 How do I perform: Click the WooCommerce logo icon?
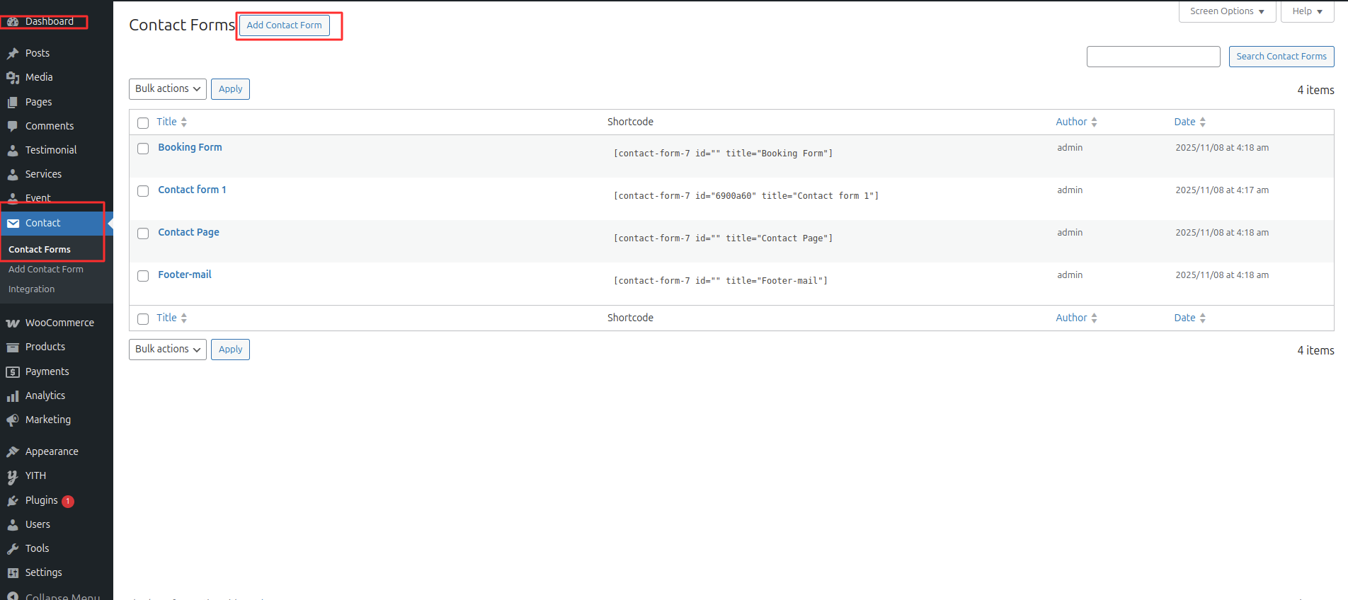pyautogui.click(x=13, y=323)
